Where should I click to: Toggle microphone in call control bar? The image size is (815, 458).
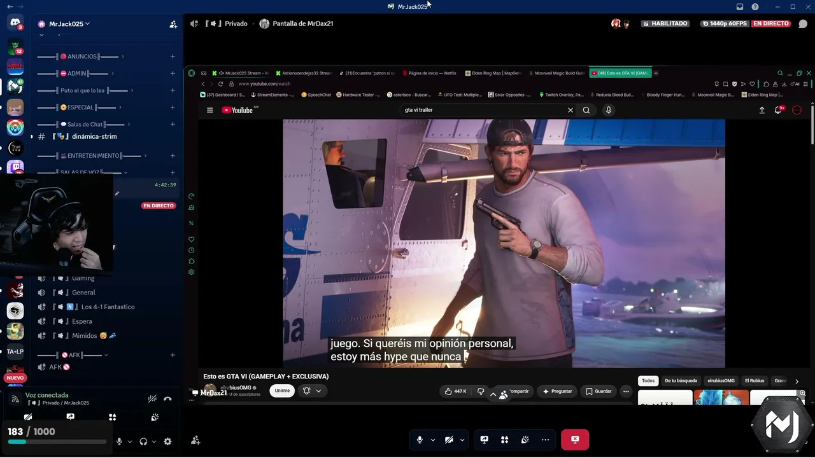[420, 440]
